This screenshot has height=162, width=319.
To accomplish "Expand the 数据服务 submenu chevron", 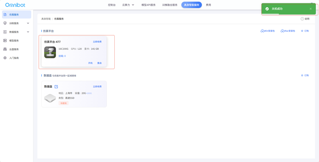I will tap(28, 32).
